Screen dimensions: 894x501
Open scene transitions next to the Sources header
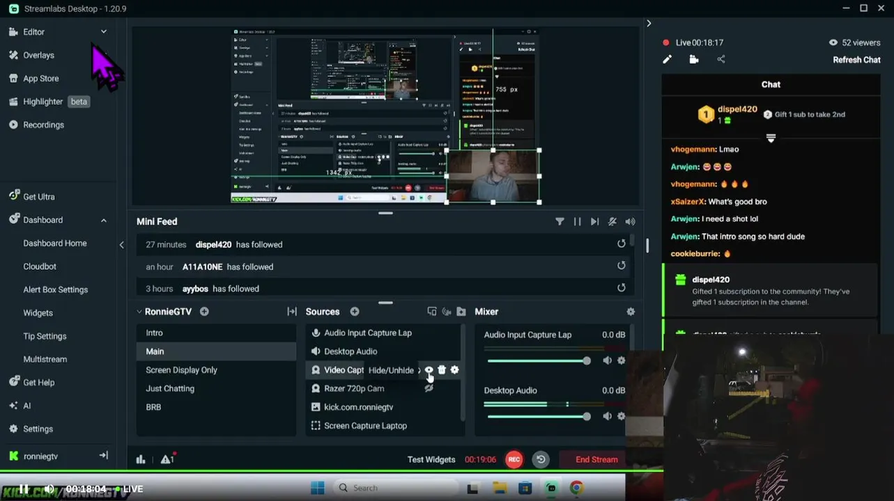(x=292, y=312)
